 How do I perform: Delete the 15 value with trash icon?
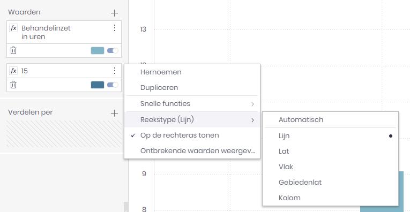(x=13, y=85)
